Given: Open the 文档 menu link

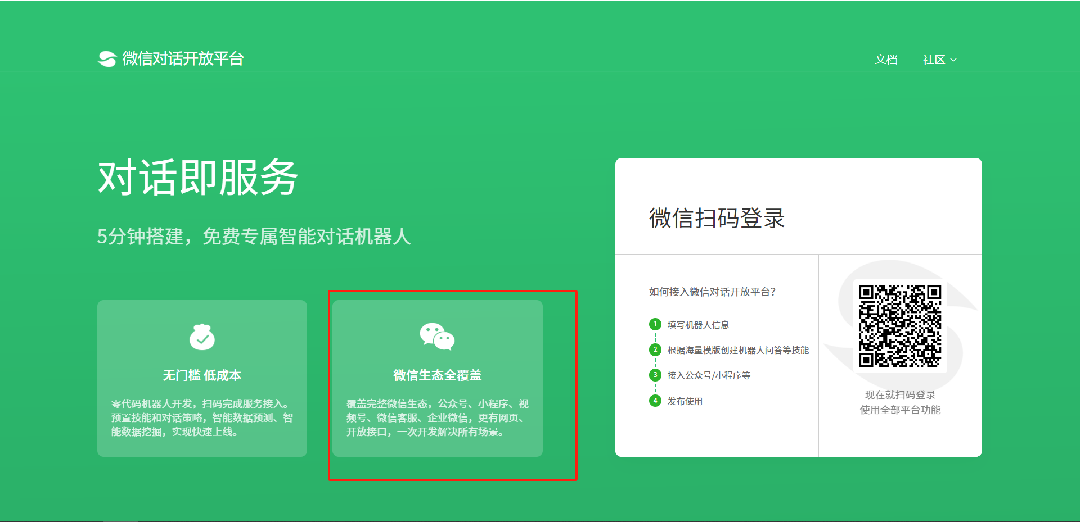Looking at the screenshot, I should point(886,60).
